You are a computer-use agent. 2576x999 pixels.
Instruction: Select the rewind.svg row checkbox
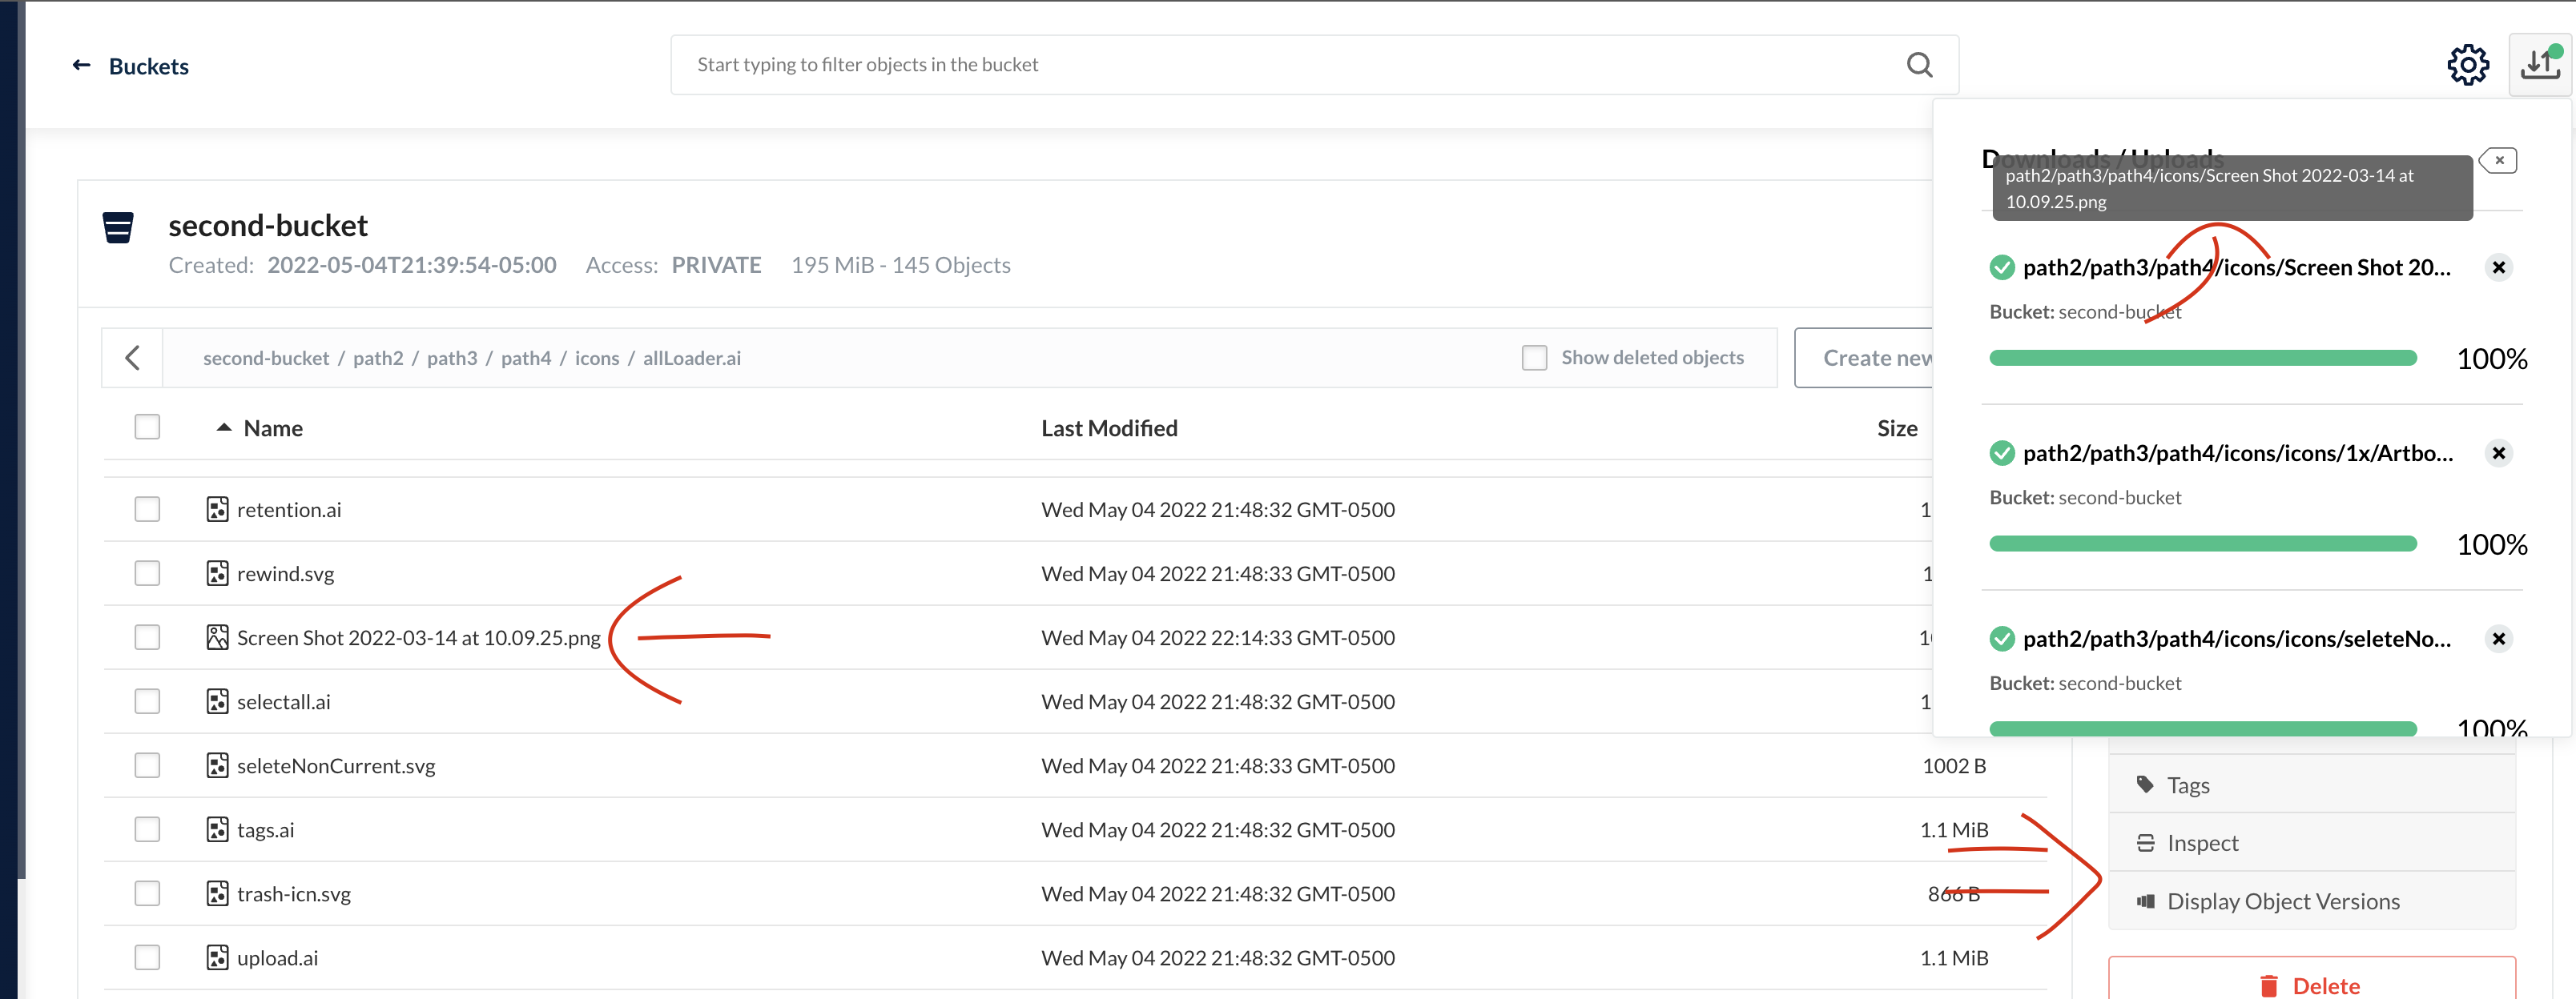click(x=147, y=573)
